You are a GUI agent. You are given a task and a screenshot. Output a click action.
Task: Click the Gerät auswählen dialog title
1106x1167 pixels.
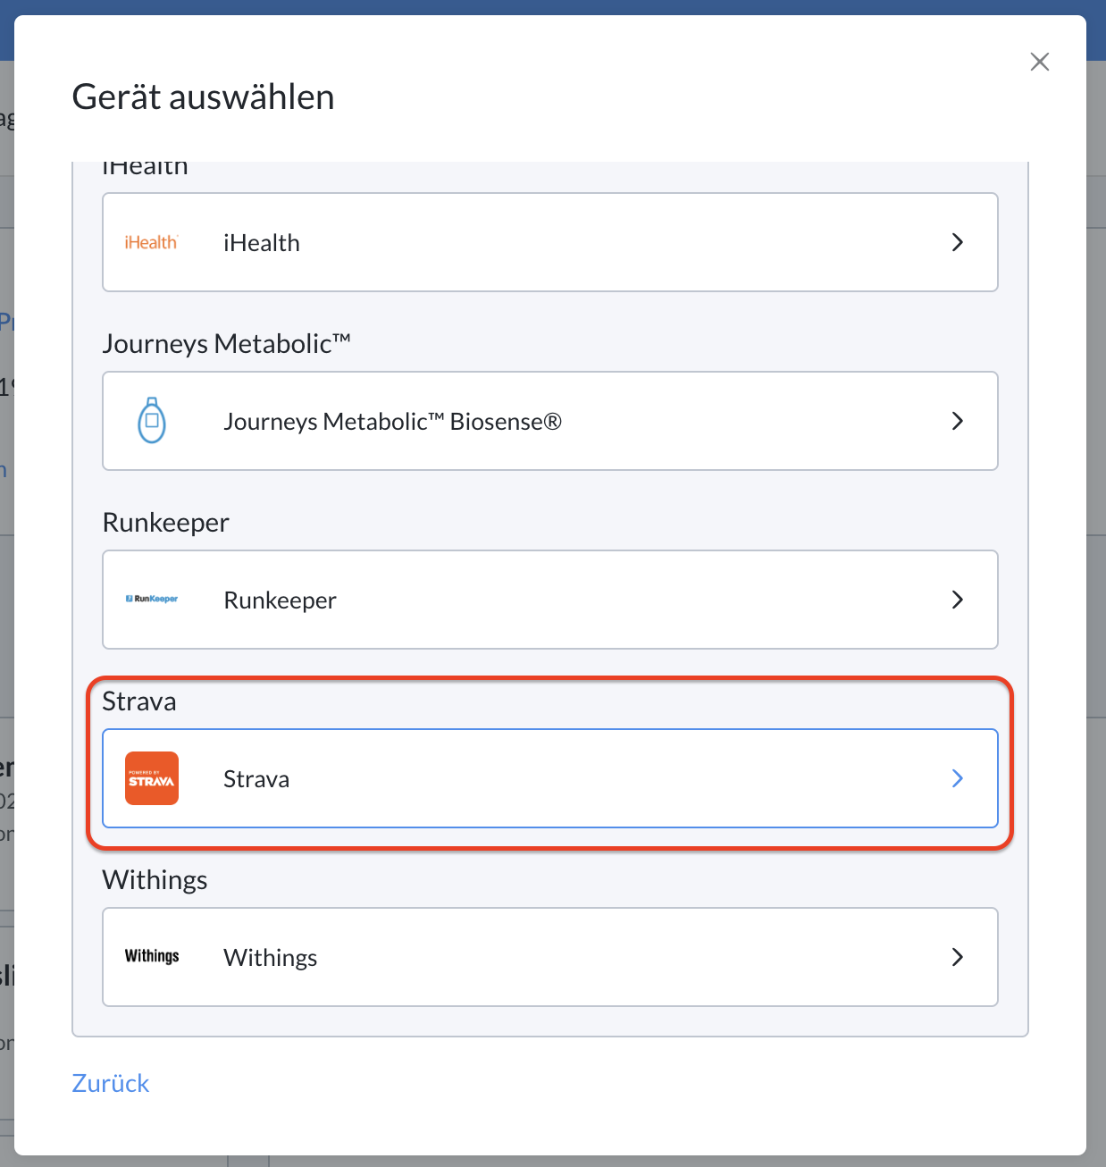[204, 97]
